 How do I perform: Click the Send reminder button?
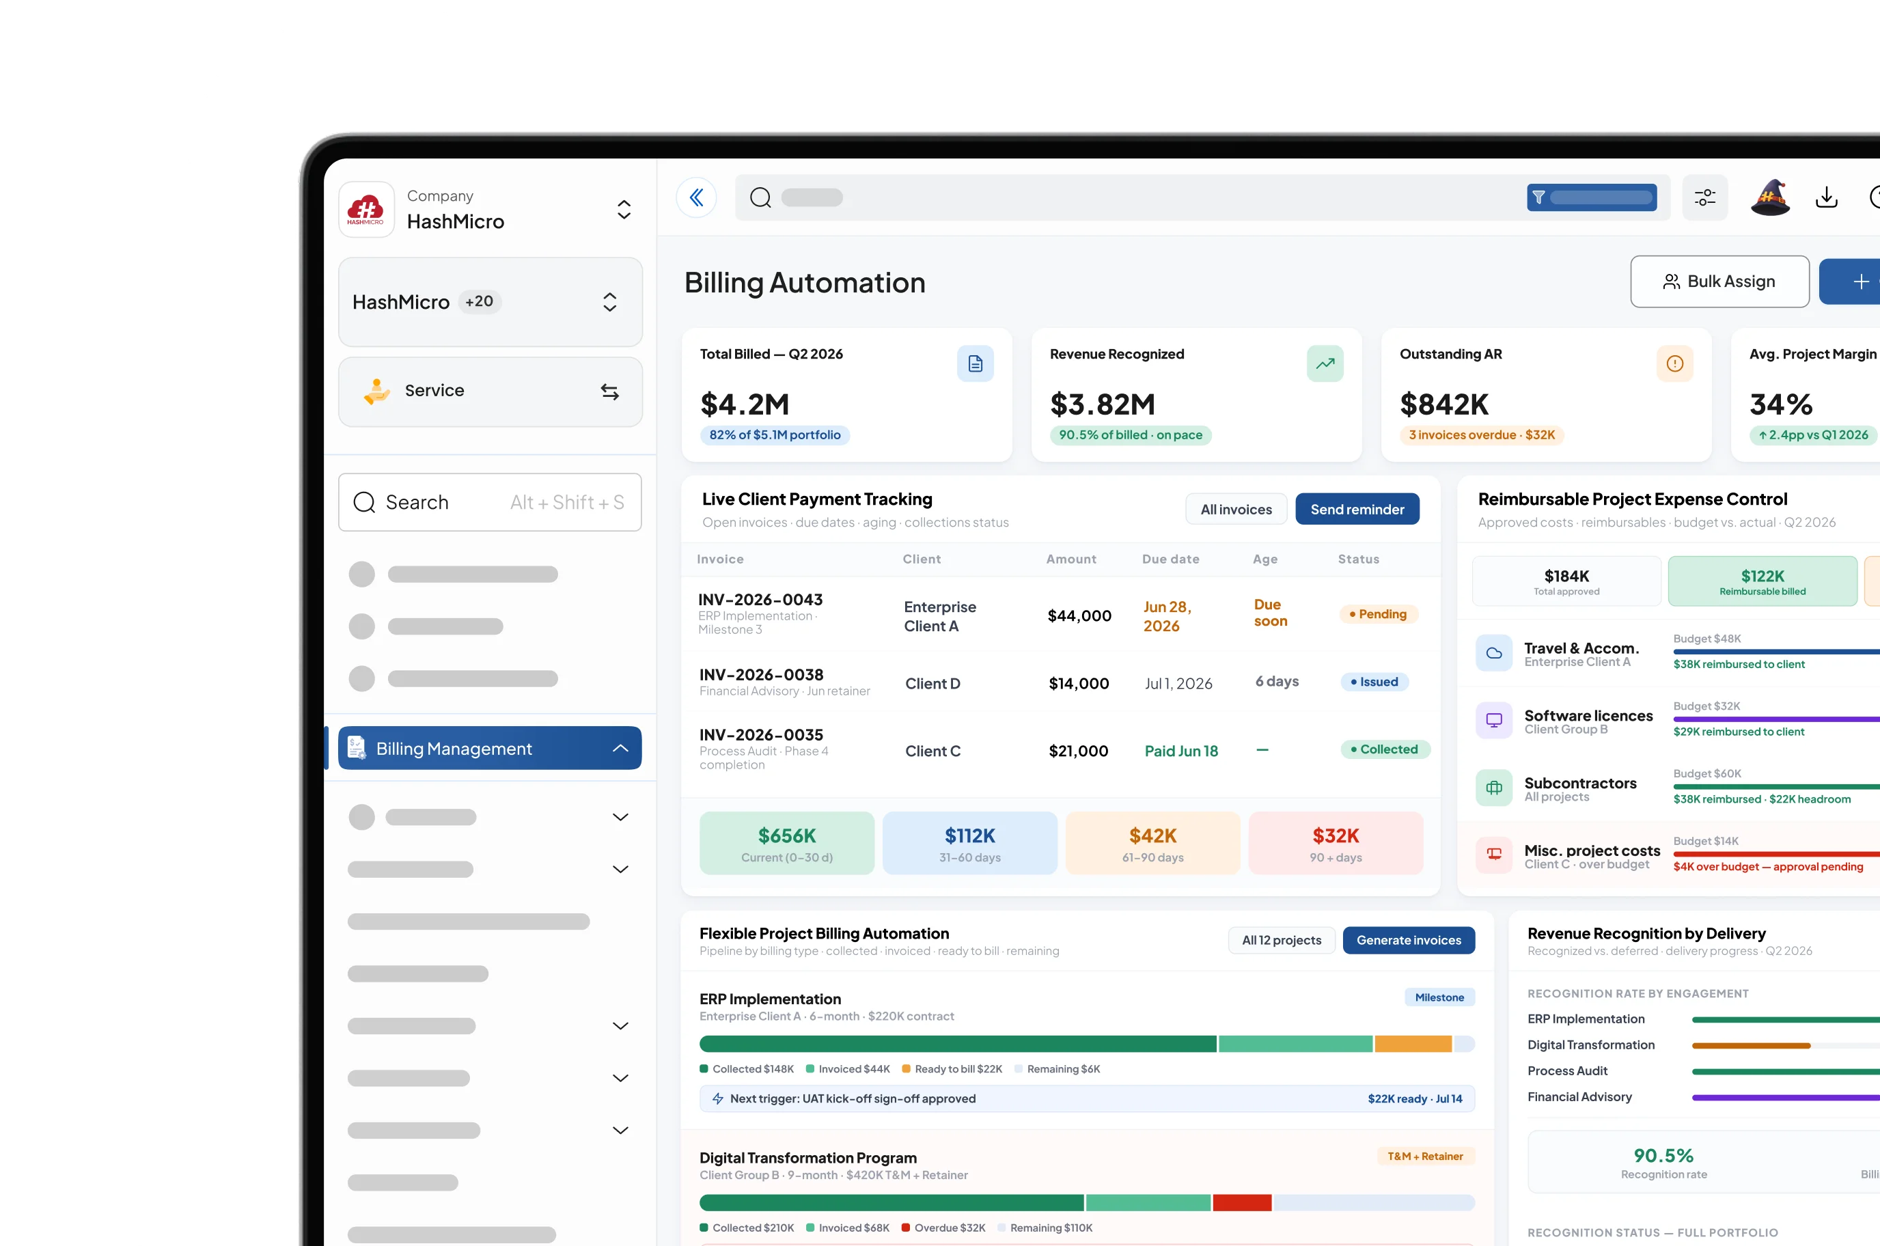pos(1357,510)
